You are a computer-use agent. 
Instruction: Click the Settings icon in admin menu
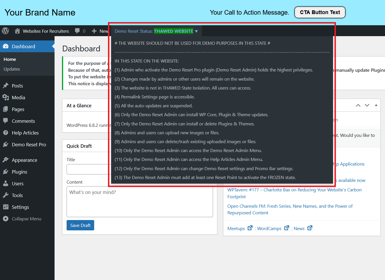[6, 207]
